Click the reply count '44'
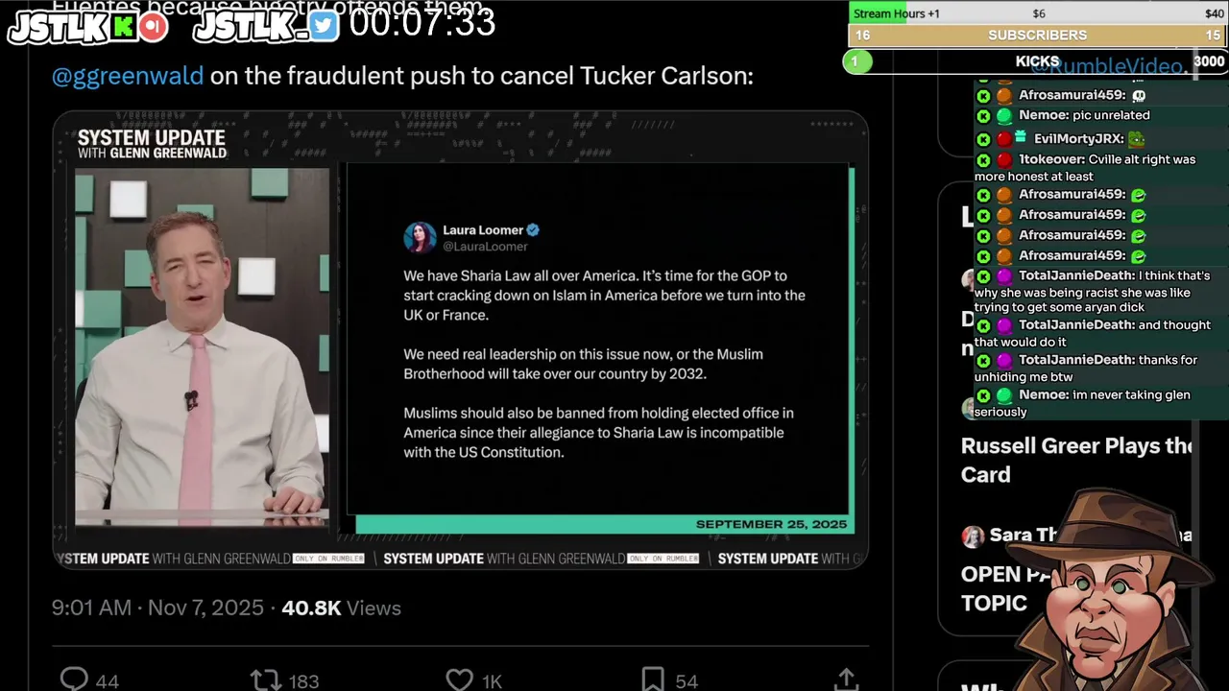Screen dimensions: 1229x691 [108, 681]
